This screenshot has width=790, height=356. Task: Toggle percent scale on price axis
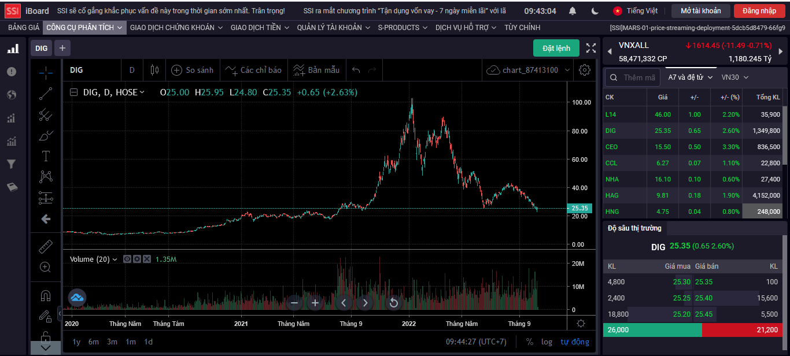point(530,342)
